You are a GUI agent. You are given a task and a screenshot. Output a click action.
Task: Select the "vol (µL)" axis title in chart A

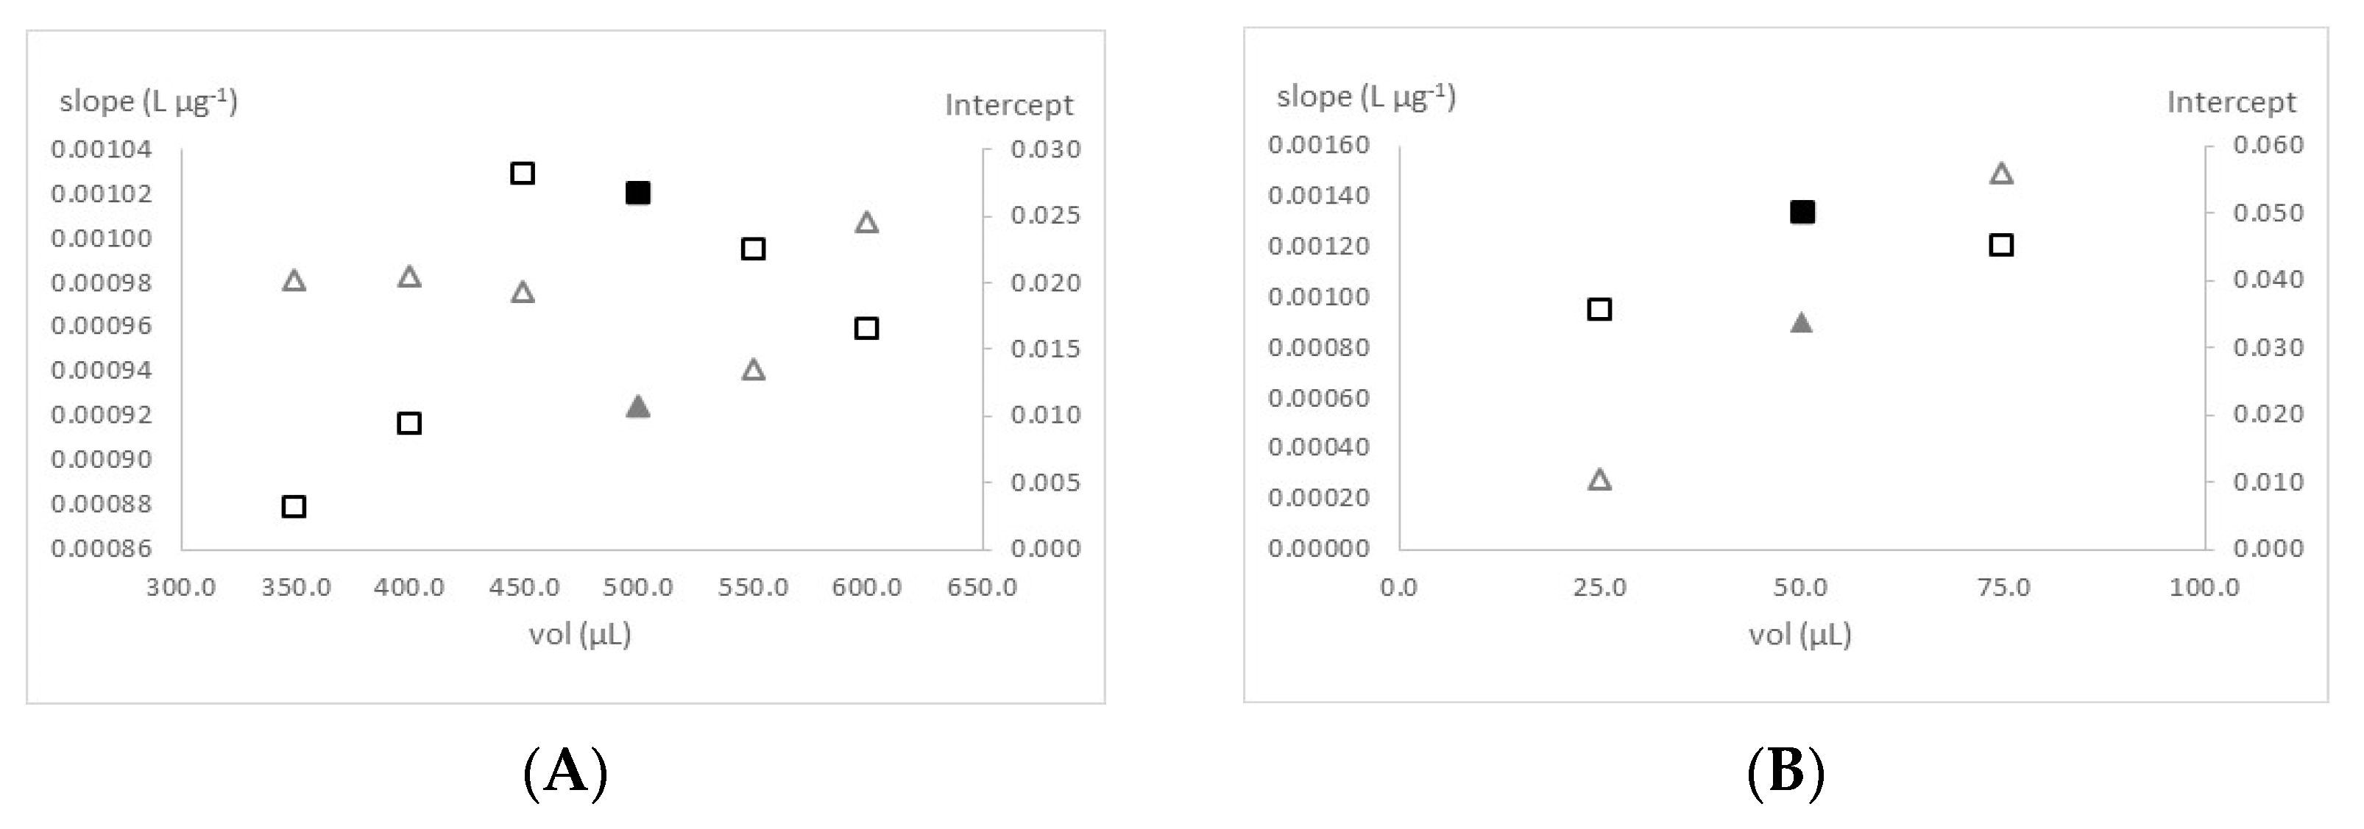[580, 633]
